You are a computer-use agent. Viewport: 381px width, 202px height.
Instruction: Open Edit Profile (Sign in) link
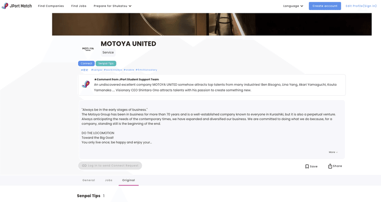tap(361, 6)
